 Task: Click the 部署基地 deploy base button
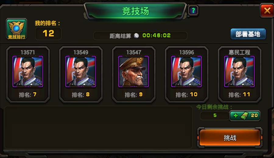point(248,34)
